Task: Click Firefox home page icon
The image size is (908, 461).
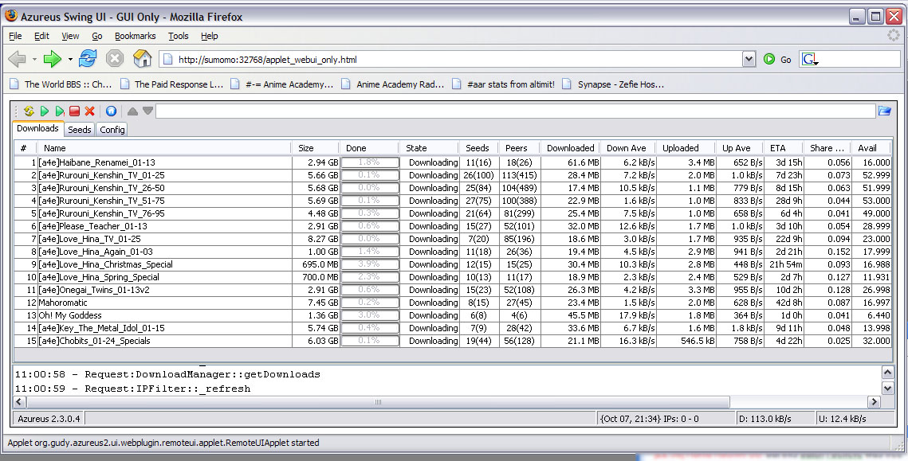Action: coord(142,59)
